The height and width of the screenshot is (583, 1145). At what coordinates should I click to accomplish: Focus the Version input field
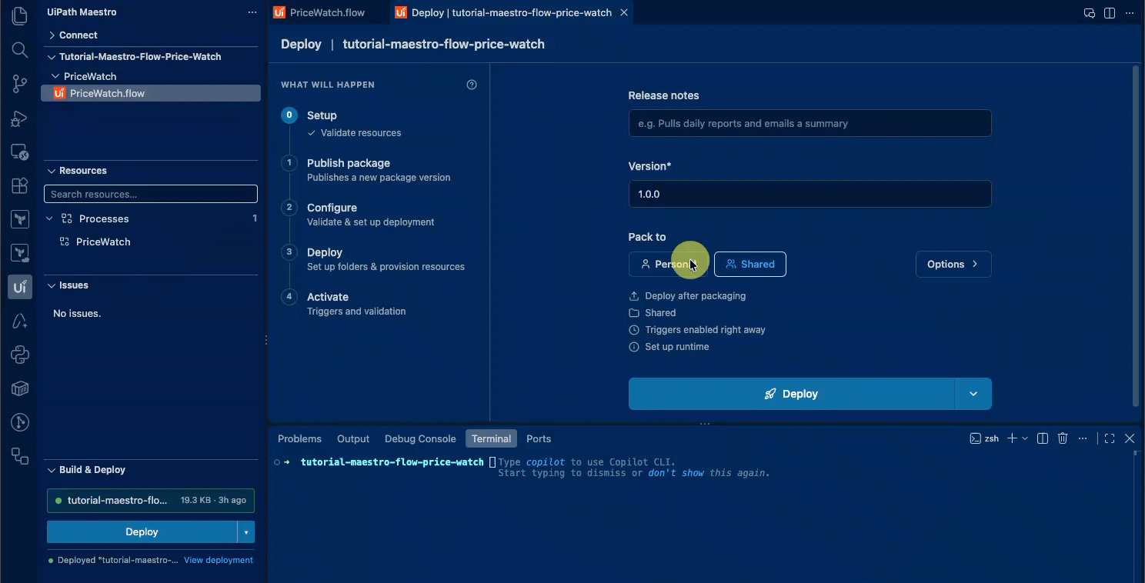(810, 194)
